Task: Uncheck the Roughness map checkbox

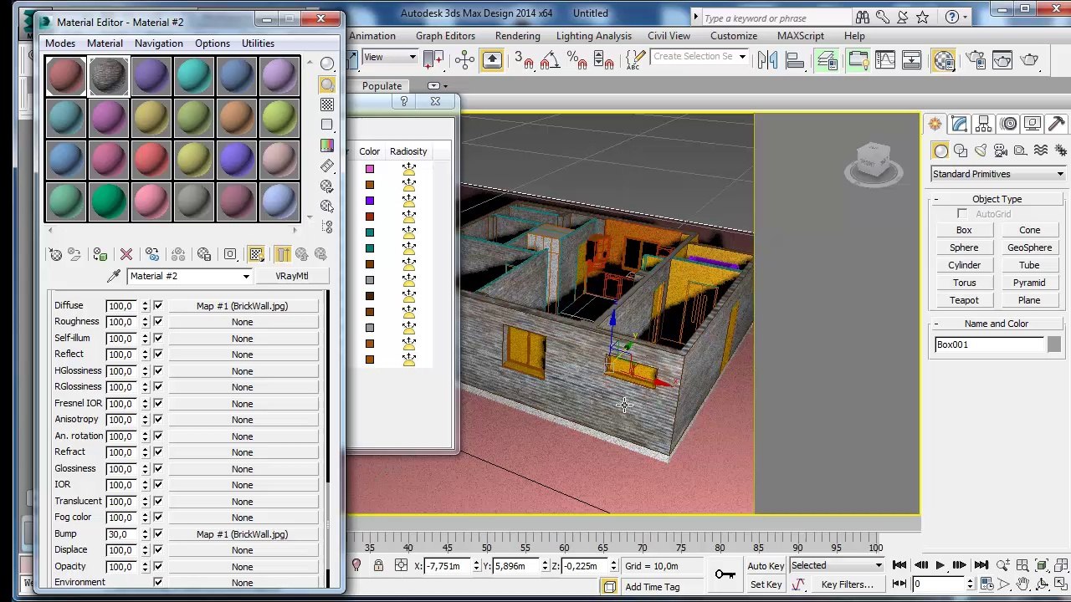Action: pos(157,322)
